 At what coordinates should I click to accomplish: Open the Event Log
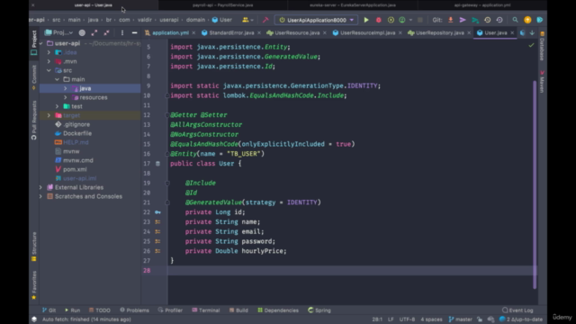coord(517,310)
